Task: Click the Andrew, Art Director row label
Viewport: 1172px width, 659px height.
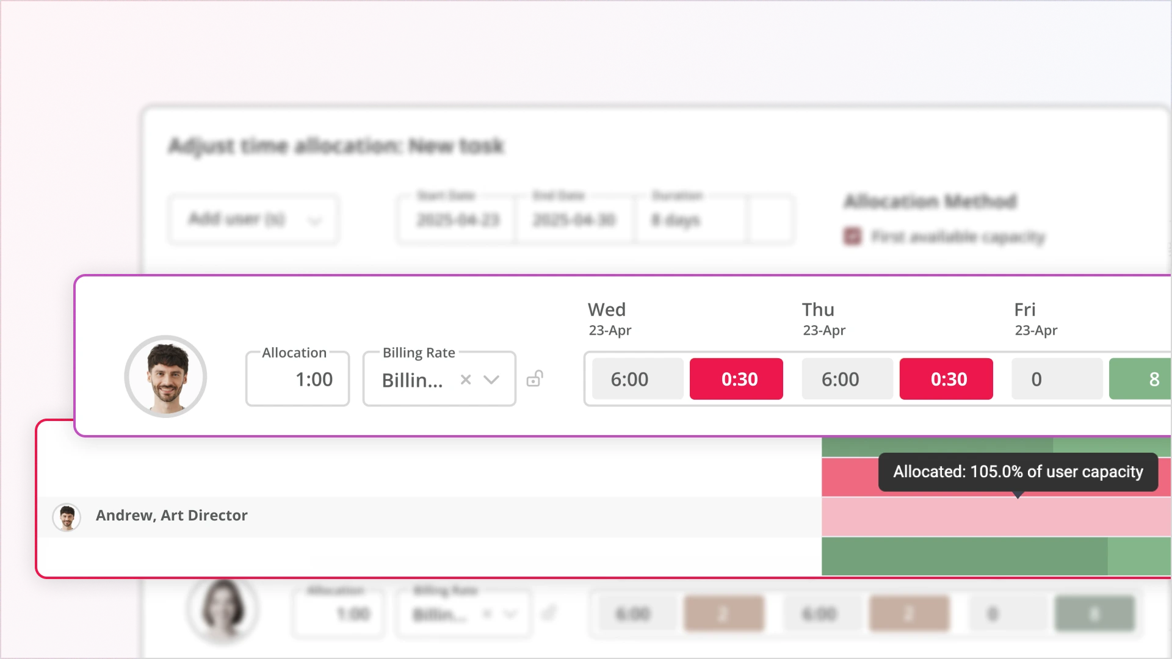Action: point(172,516)
